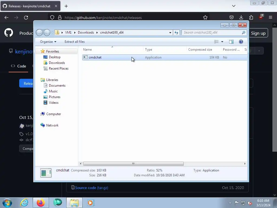Open Videos library
The image size is (277, 208).
tap(54, 103)
